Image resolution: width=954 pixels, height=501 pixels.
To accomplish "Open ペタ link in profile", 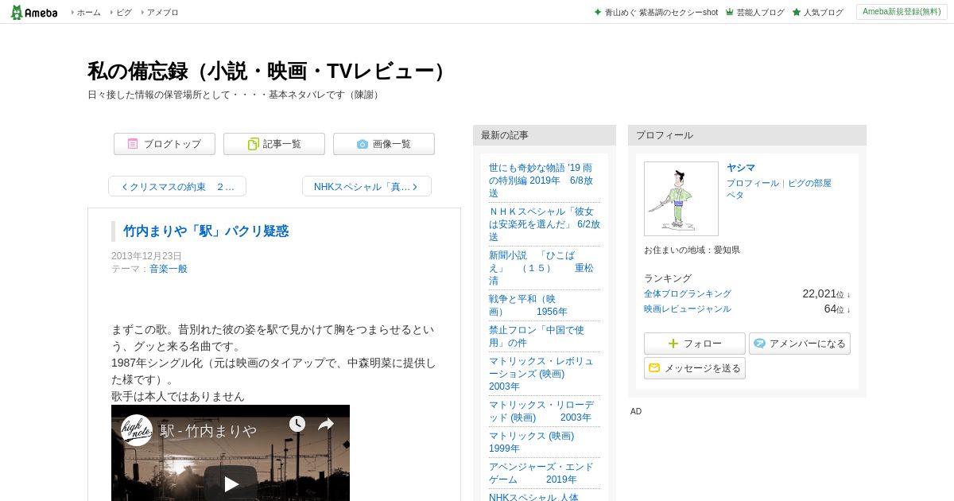I will coord(735,195).
